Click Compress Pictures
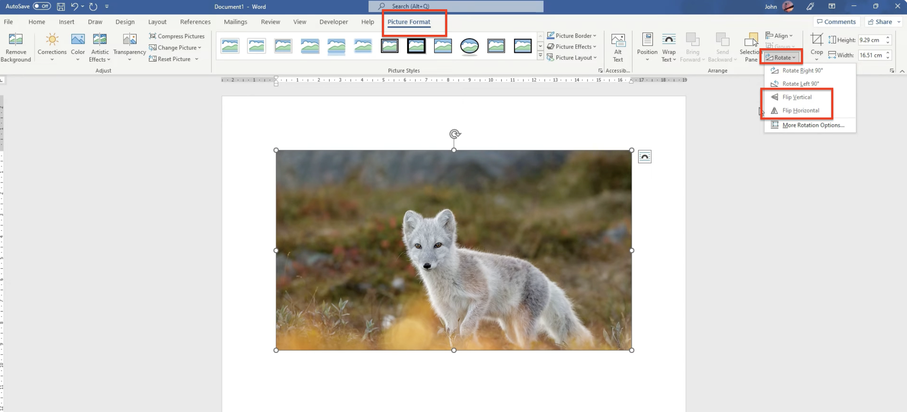Viewport: 907px width, 412px height. 177,36
